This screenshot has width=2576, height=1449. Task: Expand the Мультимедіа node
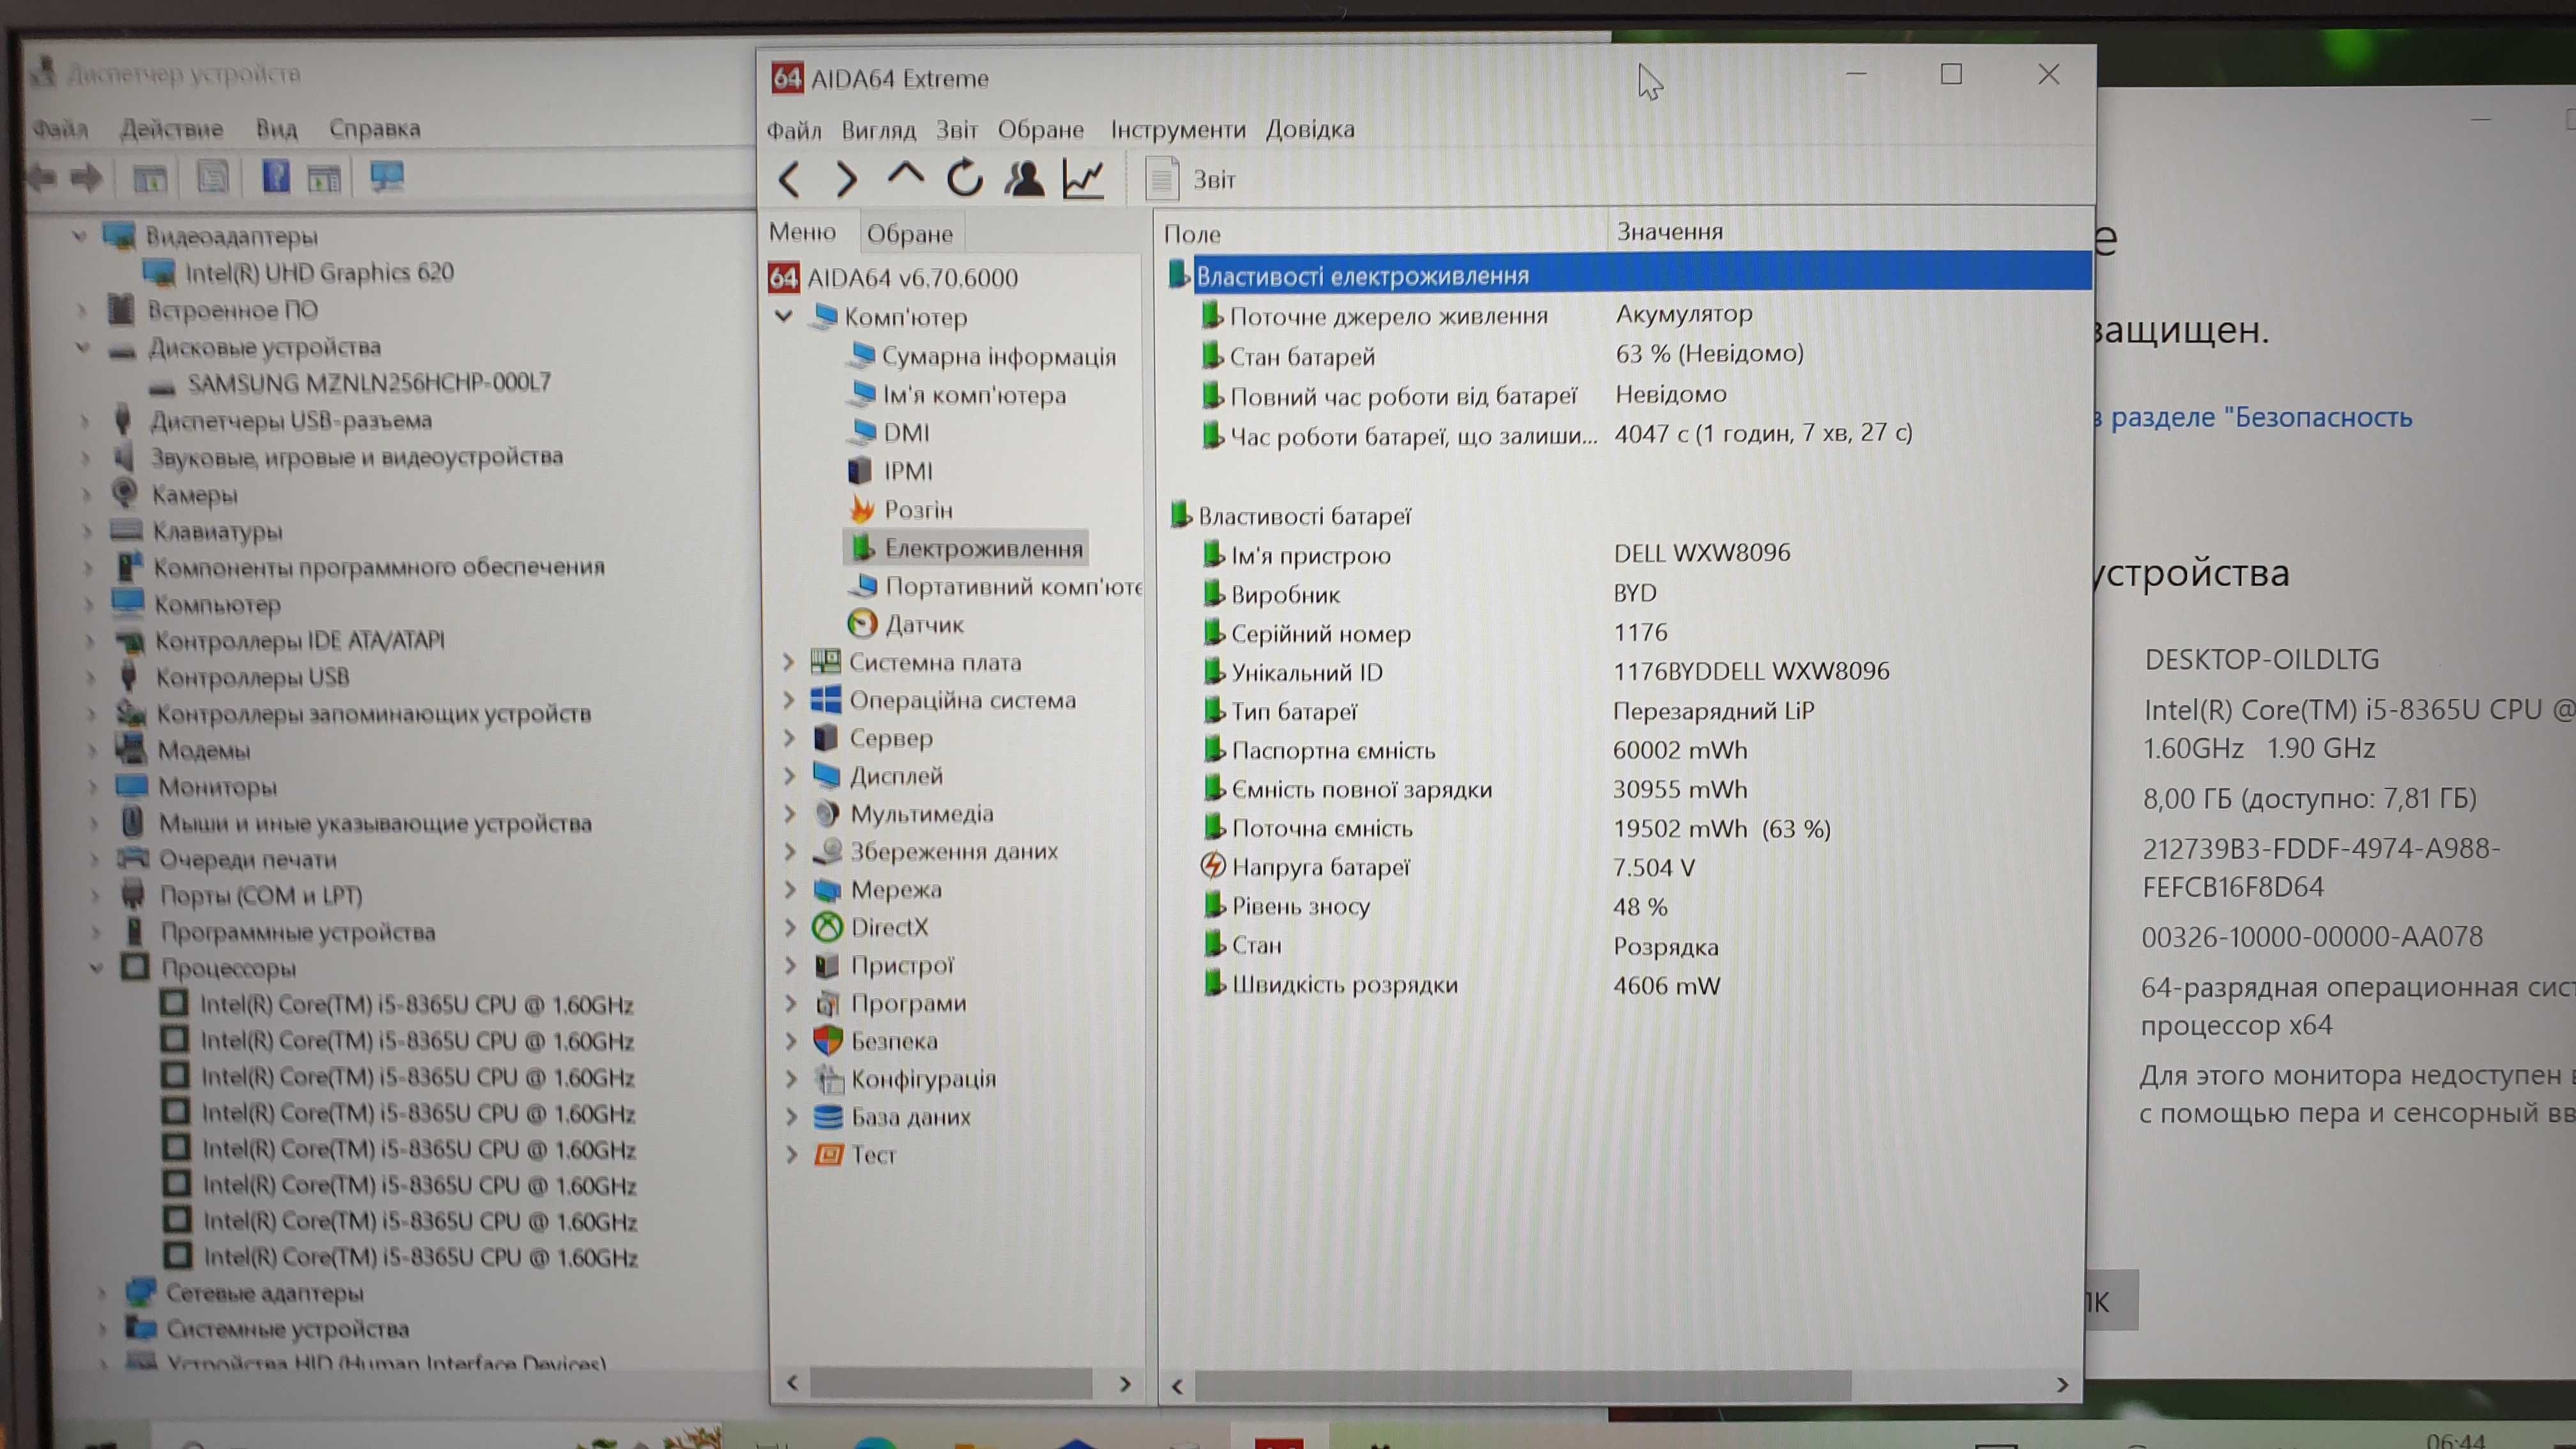[789, 814]
